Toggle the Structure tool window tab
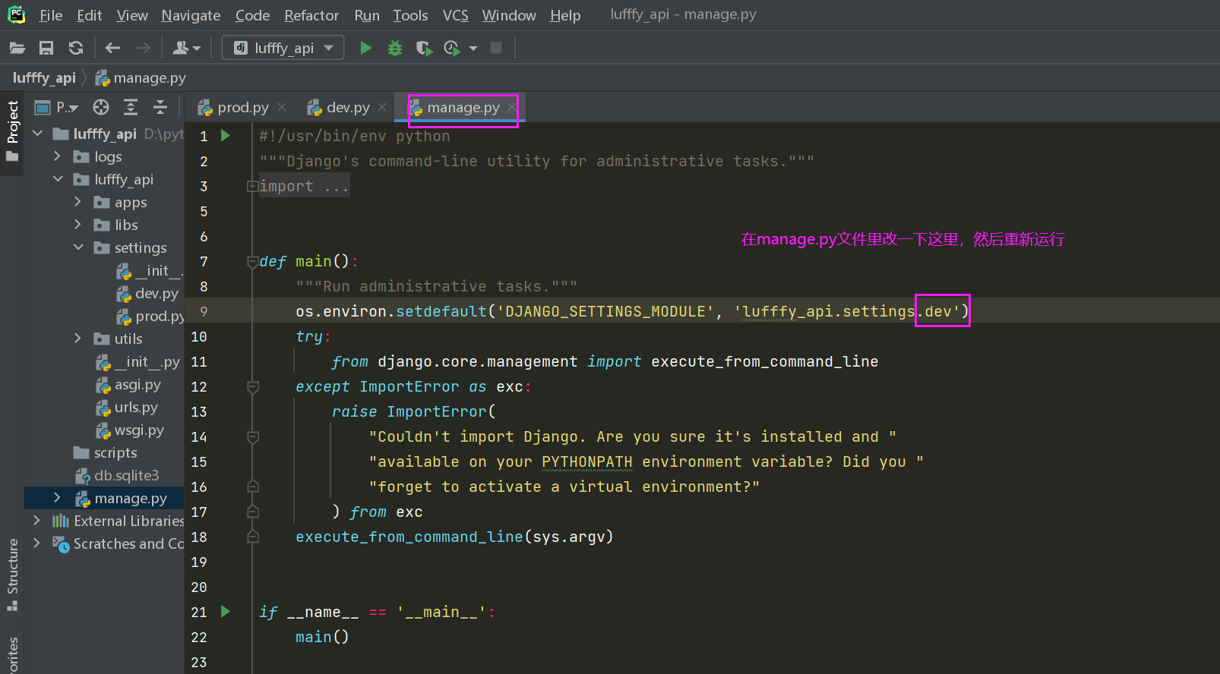Screen dimensions: 1220x674 coord(12,574)
